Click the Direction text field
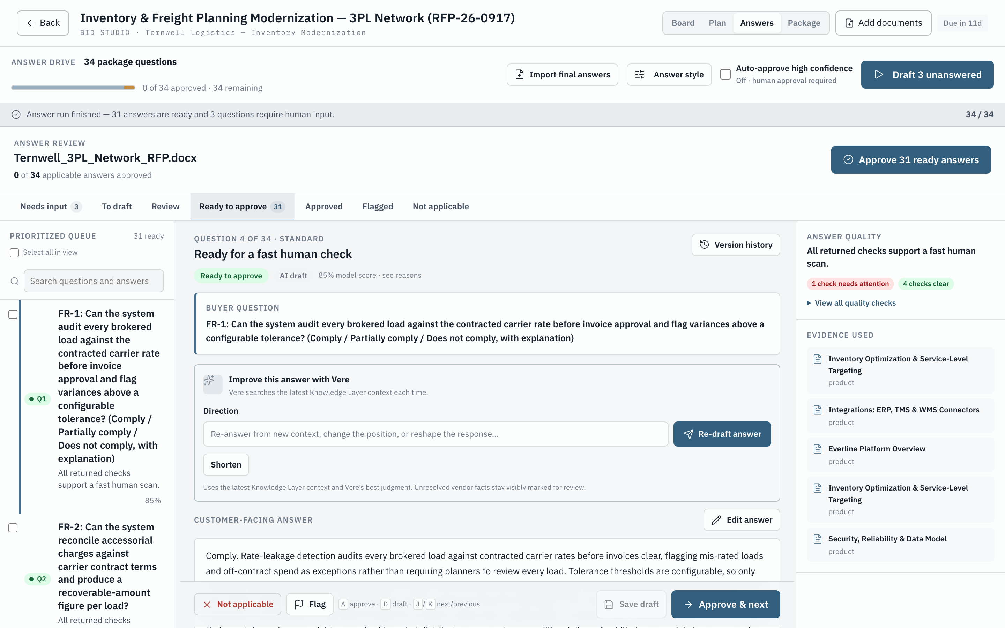The width and height of the screenshot is (1005, 628). 435,434
